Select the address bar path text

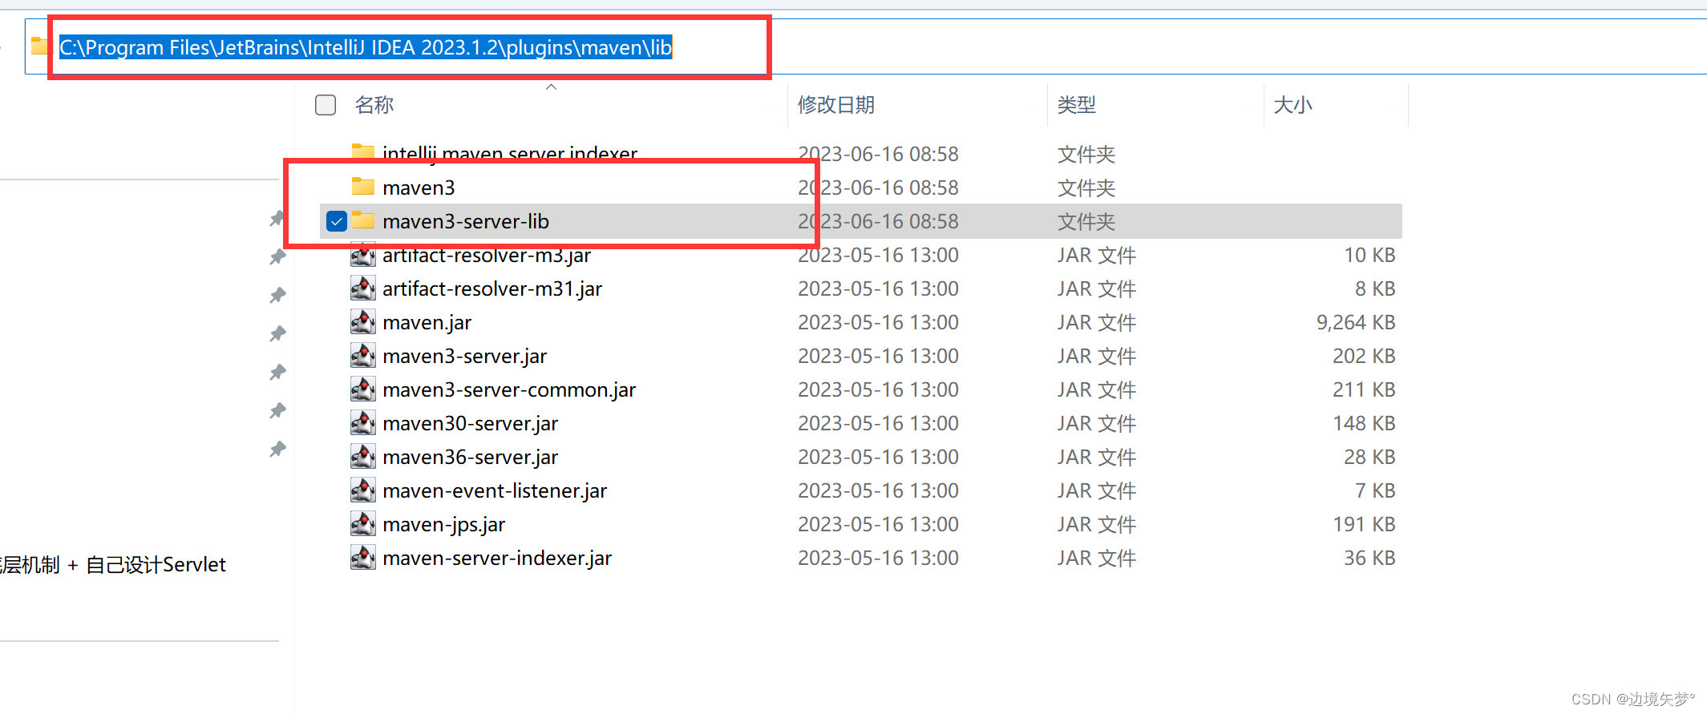tap(366, 47)
